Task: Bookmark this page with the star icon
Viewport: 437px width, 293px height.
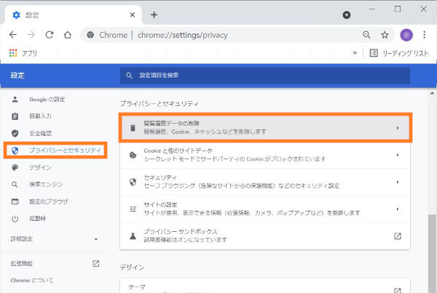Action: 385,34
